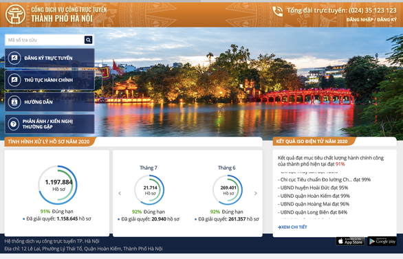Open the Hướng dẫn guide icon

tap(14, 102)
